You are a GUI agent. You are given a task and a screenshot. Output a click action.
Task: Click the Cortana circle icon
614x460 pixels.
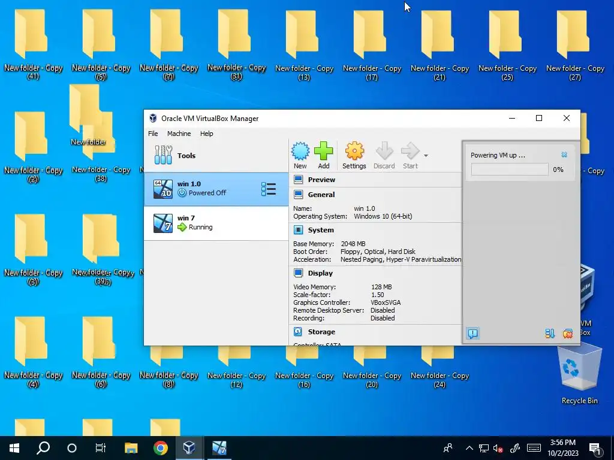72,448
